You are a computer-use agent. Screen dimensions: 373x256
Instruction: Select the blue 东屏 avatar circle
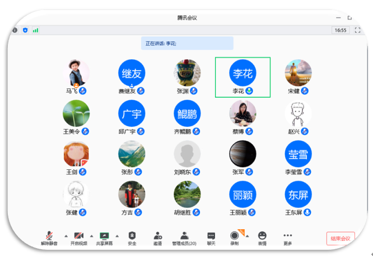299,195
